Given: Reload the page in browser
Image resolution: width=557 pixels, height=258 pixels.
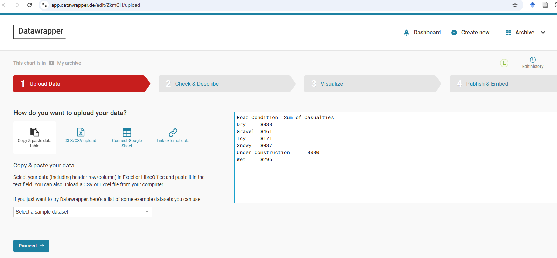Looking at the screenshot, I should [29, 5].
